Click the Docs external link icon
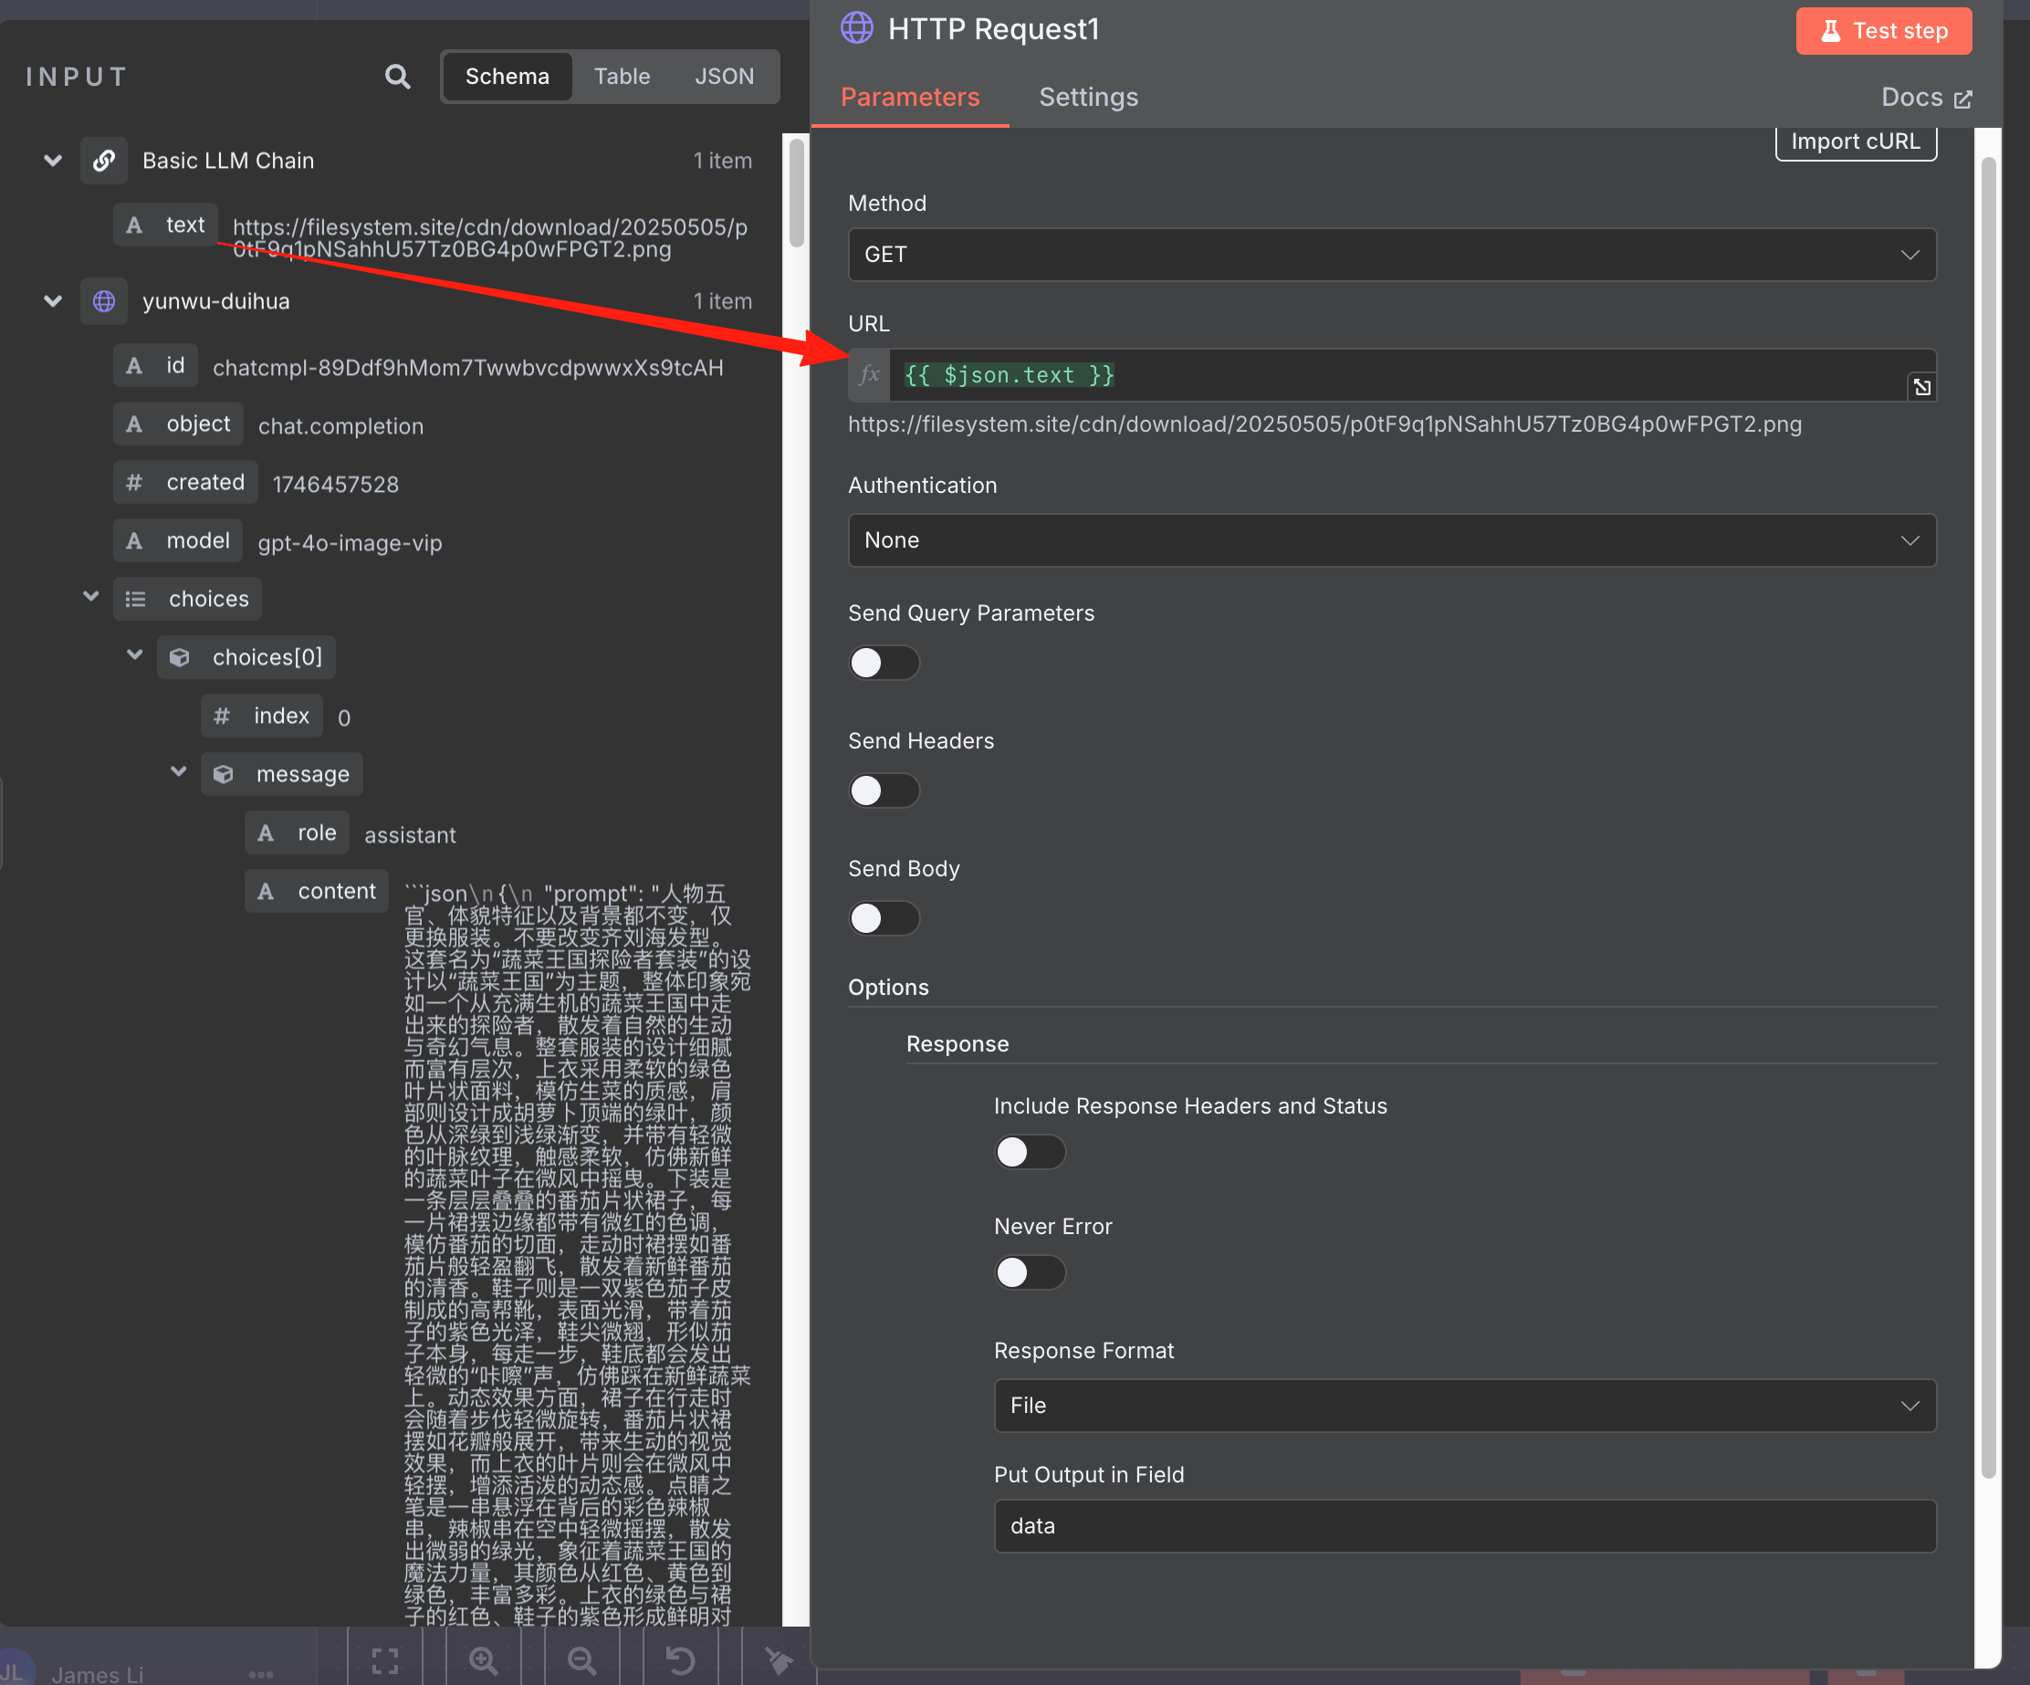2030x1685 pixels. click(x=1963, y=99)
